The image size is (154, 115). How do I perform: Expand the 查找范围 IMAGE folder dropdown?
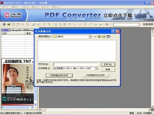pos(90,36)
